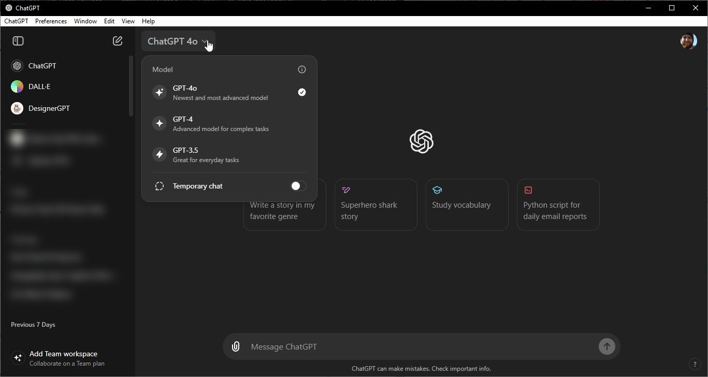Viewport: 708px width, 377px height.
Task: Click the model info icon
Action: click(302, 69)
